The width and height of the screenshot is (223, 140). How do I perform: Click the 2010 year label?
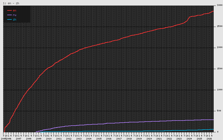click(49, 139)
